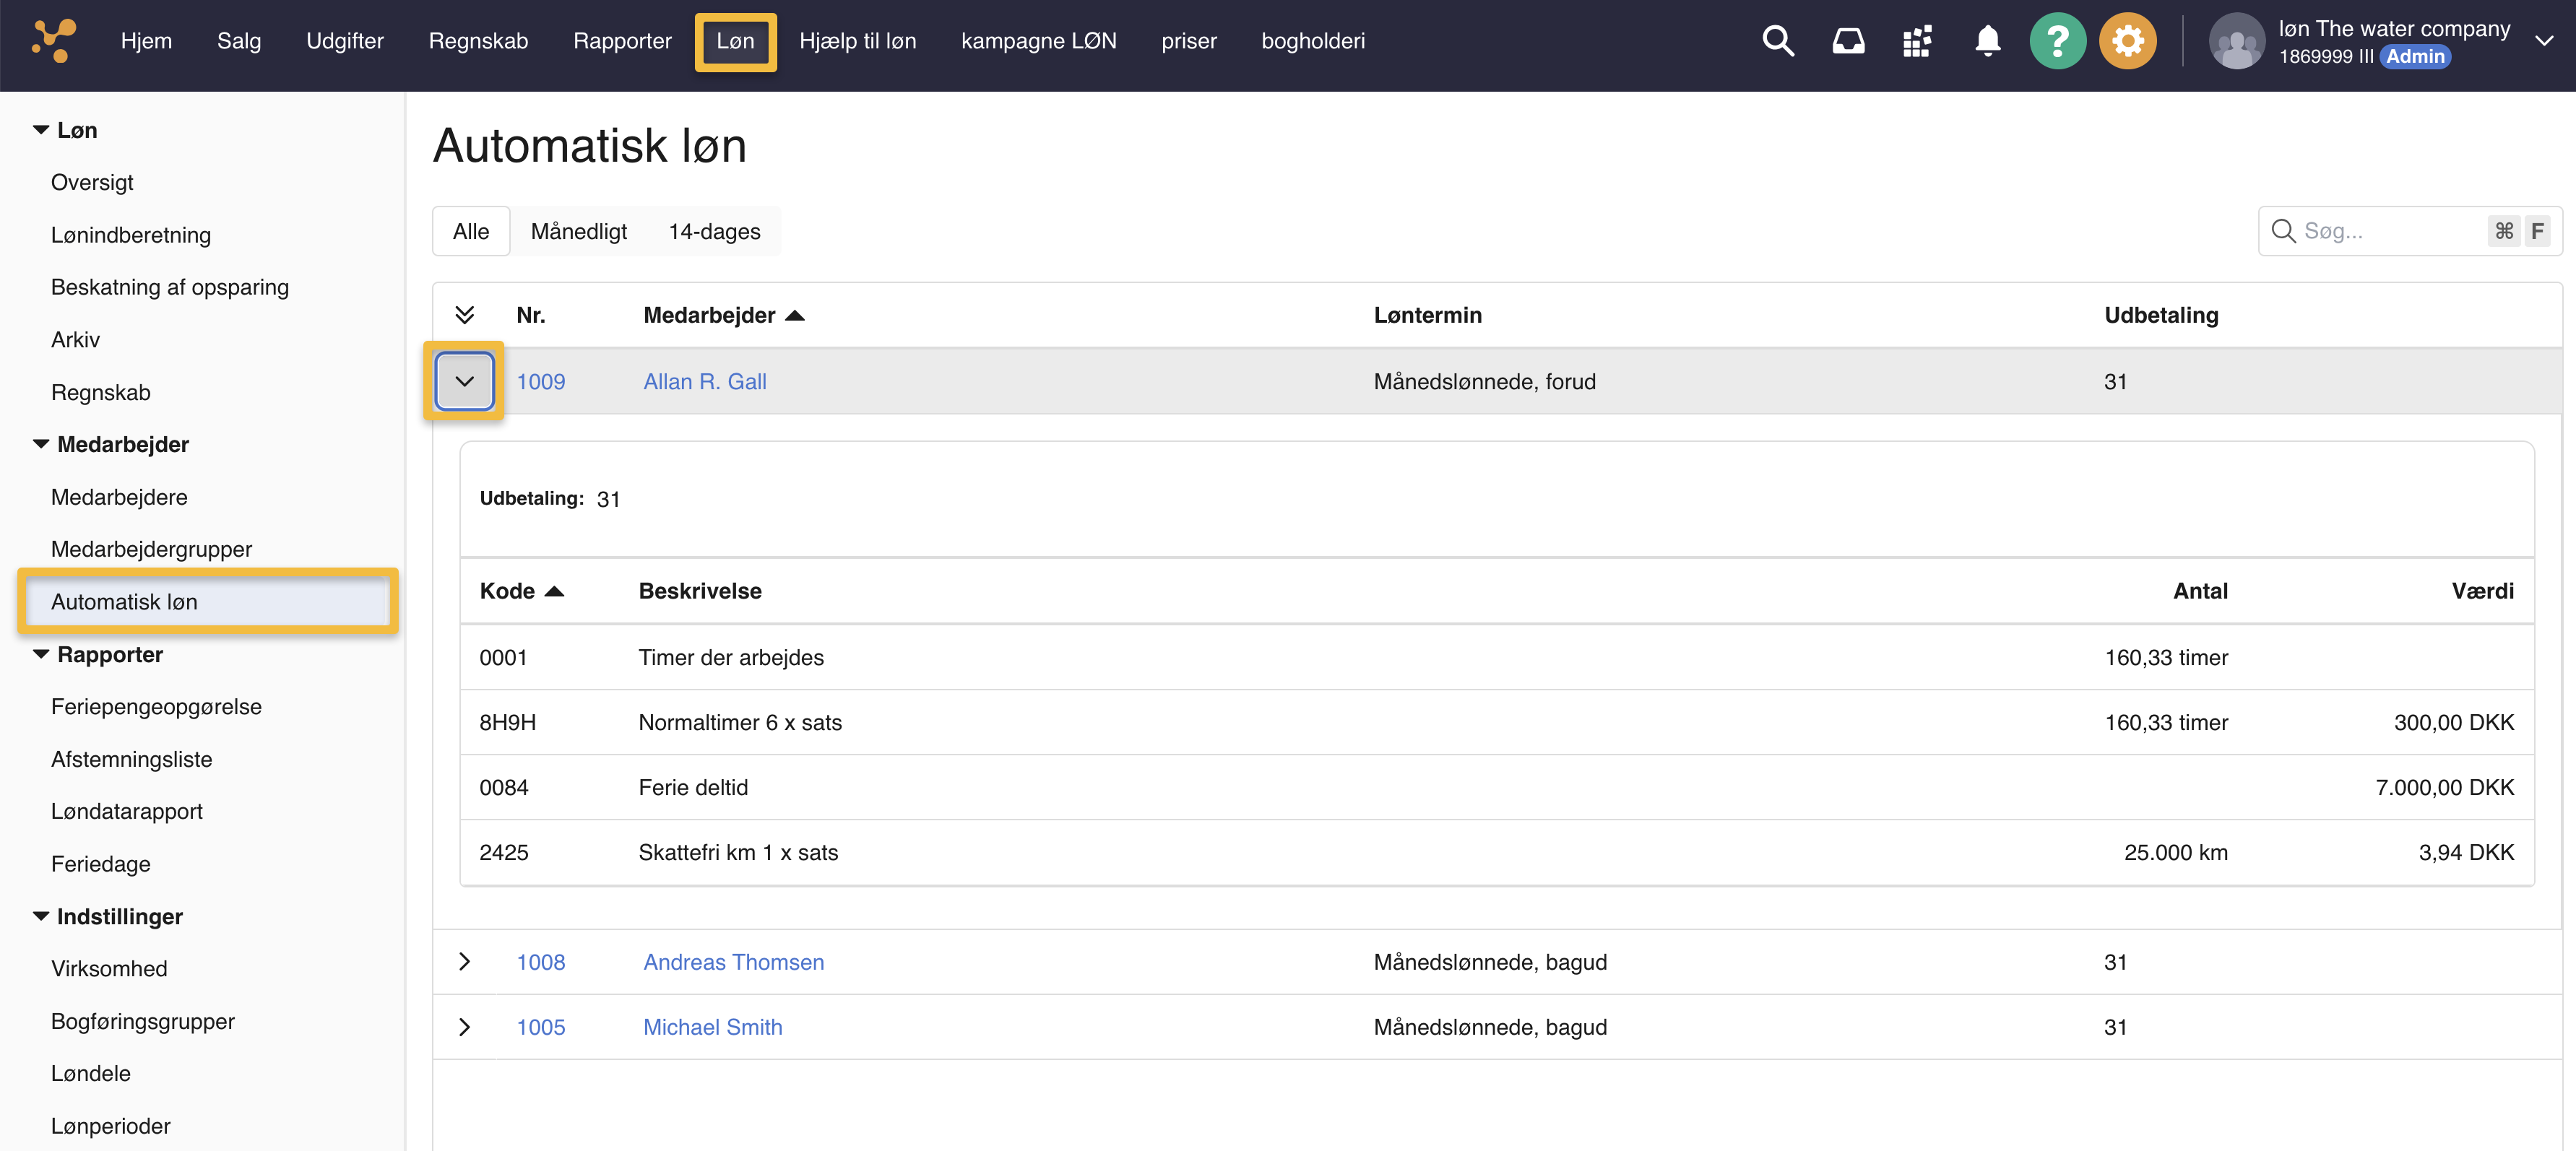Open the Rapporter top menu

pos(621,41)
